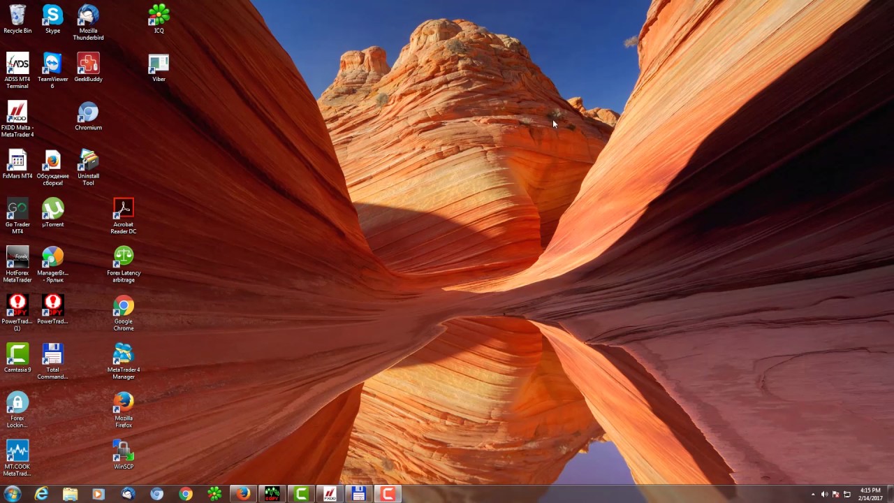Click the Chromium desktop shortcut
This screenshot has width=894, height=503.
pyautogui.click(x=88, y=116)
